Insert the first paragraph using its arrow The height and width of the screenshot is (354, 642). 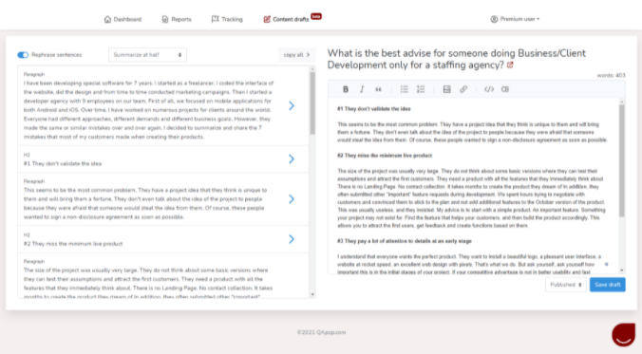292,105
